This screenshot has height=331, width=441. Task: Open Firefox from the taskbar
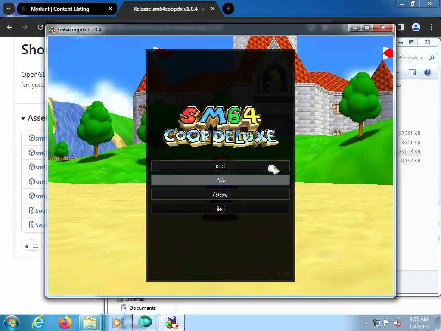(x=65, y=322)
